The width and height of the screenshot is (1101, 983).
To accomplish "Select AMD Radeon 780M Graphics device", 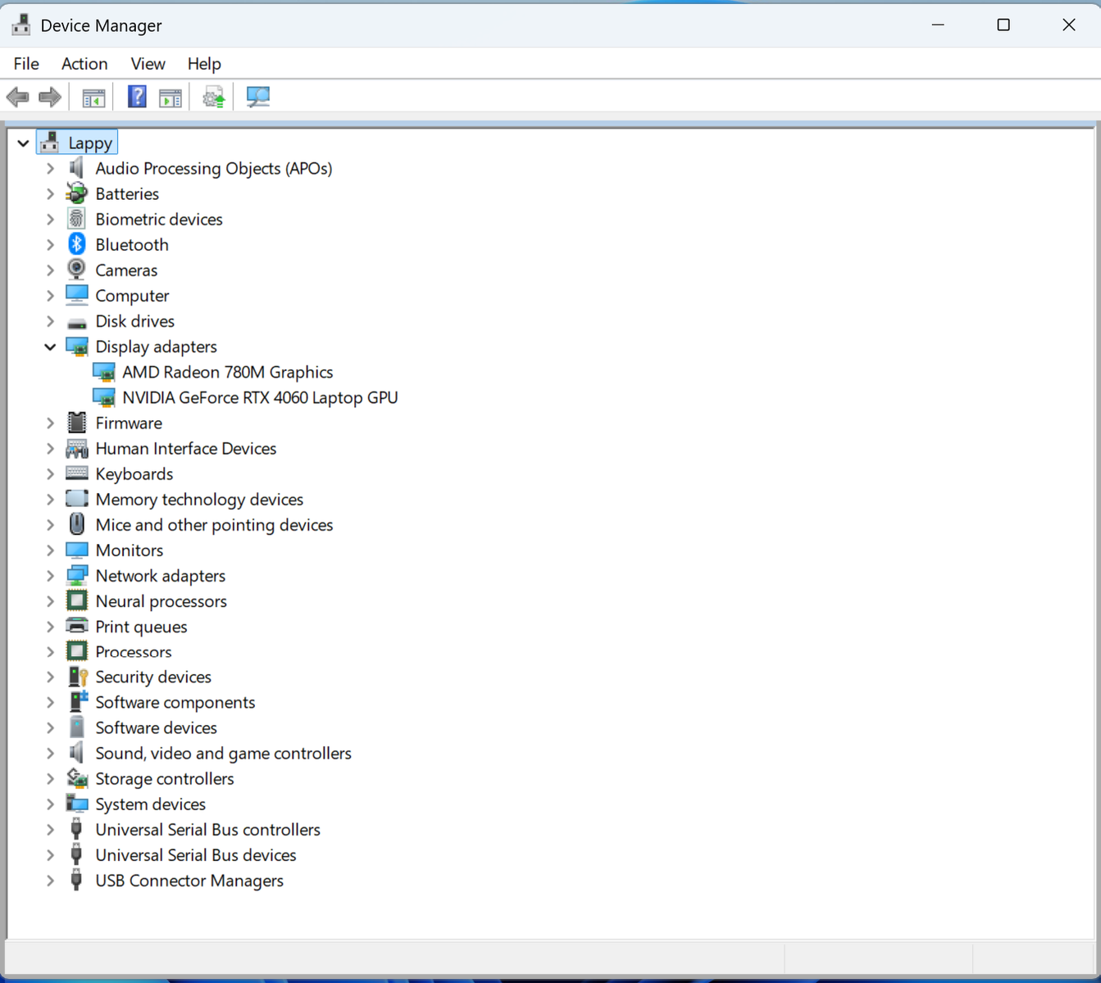I will [x=227, y=373].
